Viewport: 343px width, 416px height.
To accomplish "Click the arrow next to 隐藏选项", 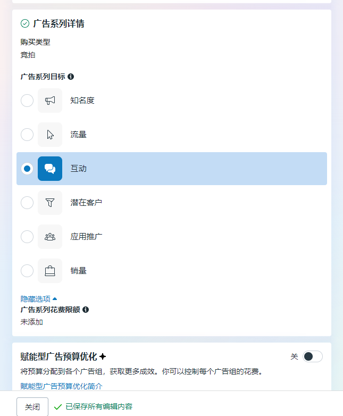I will (55, 299).
